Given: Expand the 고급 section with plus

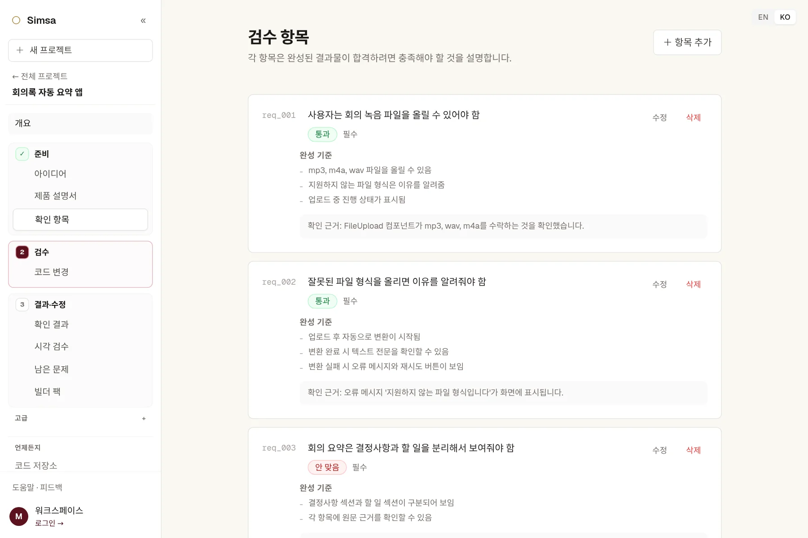Looking at the screenshot, I should click(144, 418).
